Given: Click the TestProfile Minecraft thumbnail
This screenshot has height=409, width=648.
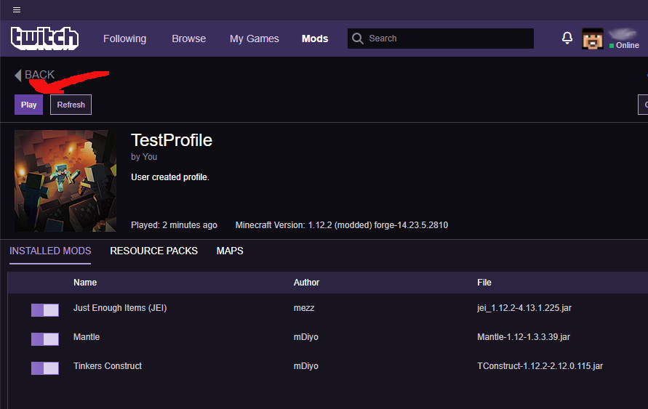Looking at the screenshot, I should click(x=65, y=181).
